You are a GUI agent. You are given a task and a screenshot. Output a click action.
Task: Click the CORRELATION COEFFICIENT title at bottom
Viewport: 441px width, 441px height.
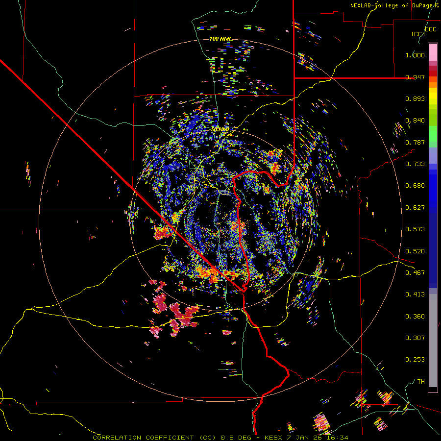[220, 438]
